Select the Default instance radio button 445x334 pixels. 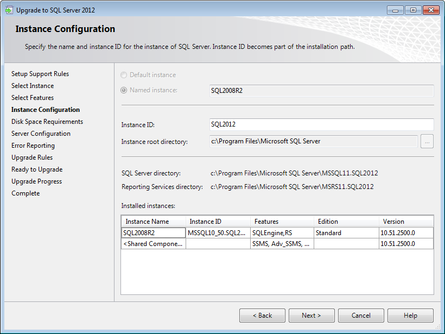click(124, 75)
